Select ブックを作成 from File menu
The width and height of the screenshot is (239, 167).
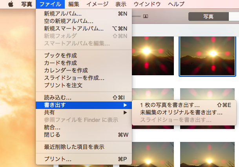[x=84, y=55]
